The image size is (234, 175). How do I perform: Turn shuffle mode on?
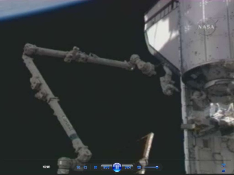pyautogui.click(x=78, y=167)
